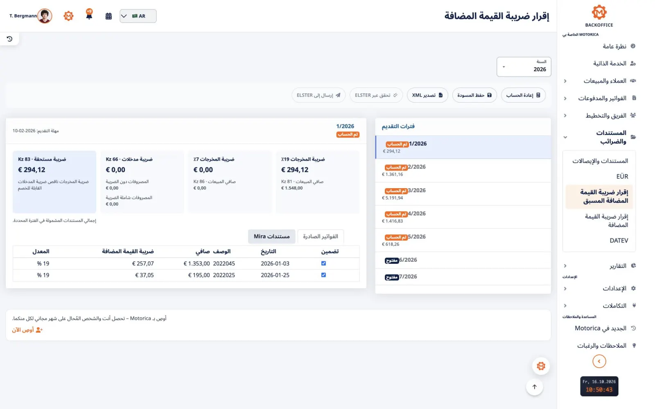The height and width of the screenshot is (409, 655).
Task: Click the تصدير XML export button
Action: 427,95
